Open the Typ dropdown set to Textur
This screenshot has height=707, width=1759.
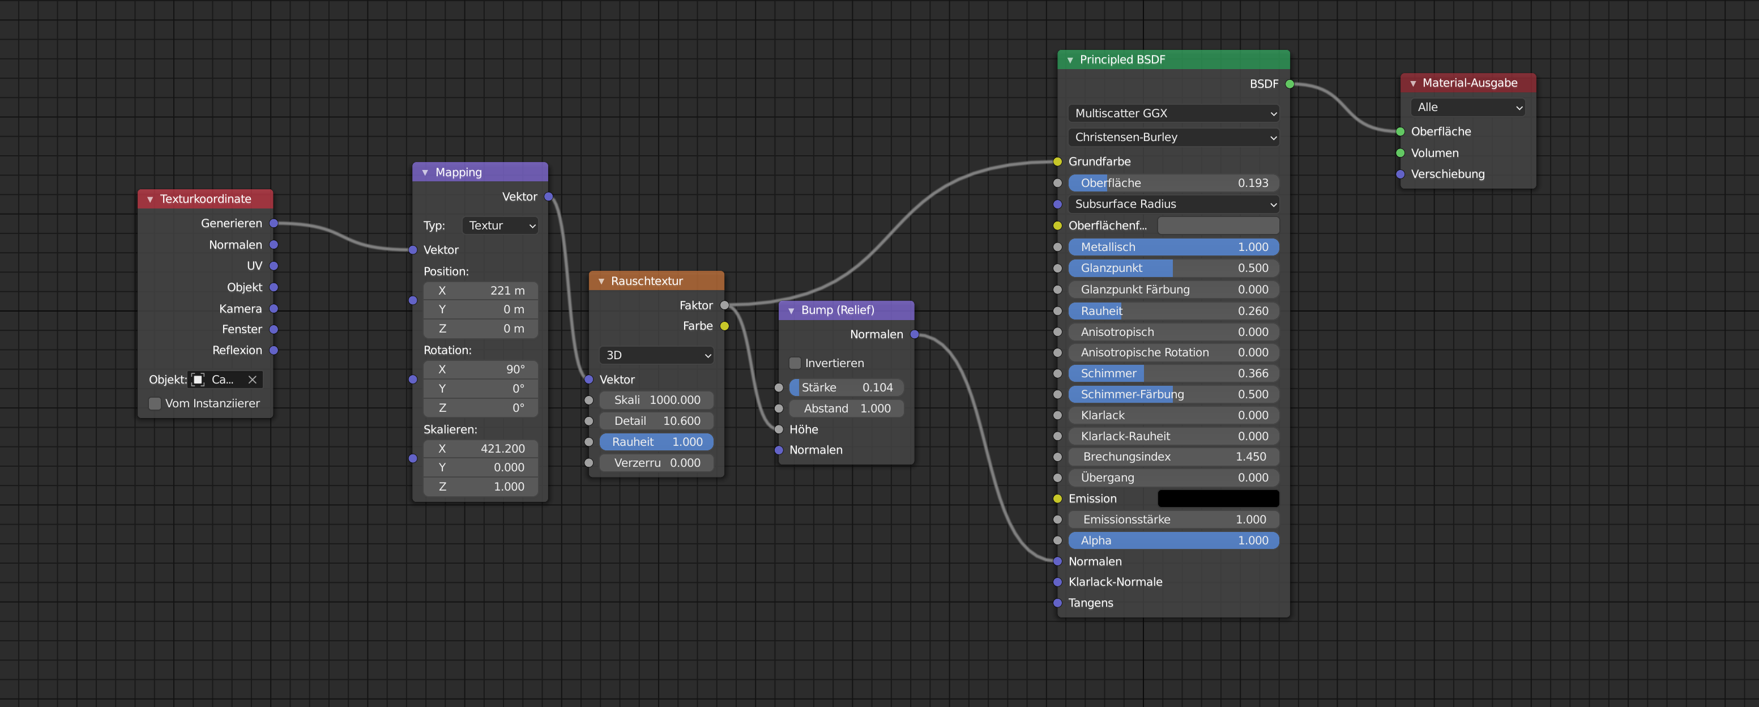[501, 225]
